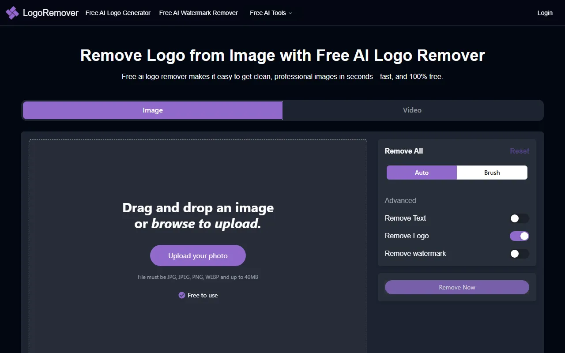The height and width of the screenshot is (353, 565).
Task: Enable the Remove Text toggle
Action: (x=519, y=218)
